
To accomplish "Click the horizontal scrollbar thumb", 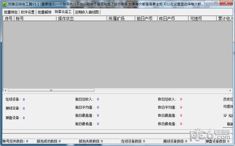I will (x=51, y=91).
